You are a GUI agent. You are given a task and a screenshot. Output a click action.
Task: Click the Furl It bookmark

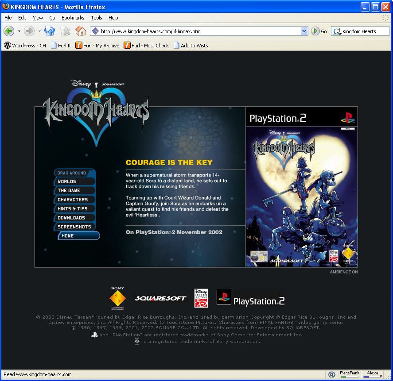(x=61, y=45)
